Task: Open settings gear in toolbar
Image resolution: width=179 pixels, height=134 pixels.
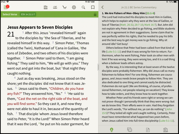Action: (74, 7)
